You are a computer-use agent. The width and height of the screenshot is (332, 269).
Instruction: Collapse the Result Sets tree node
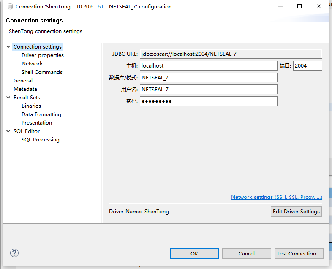click(x=8, y=98)
